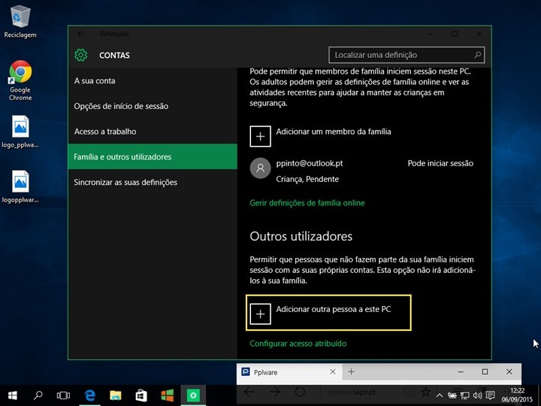541x406 pixels.
Task: Close the Definições settings window
Action: [x=479, y=34]
